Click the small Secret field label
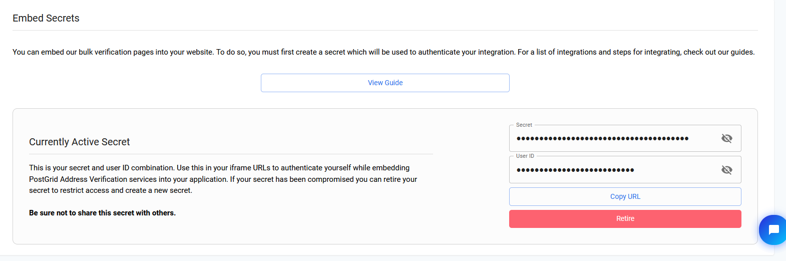Viewport: 786px width, 261px height. (524, 125)
